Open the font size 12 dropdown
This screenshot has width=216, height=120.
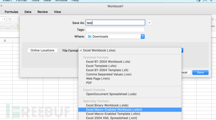tap(16, 19)
